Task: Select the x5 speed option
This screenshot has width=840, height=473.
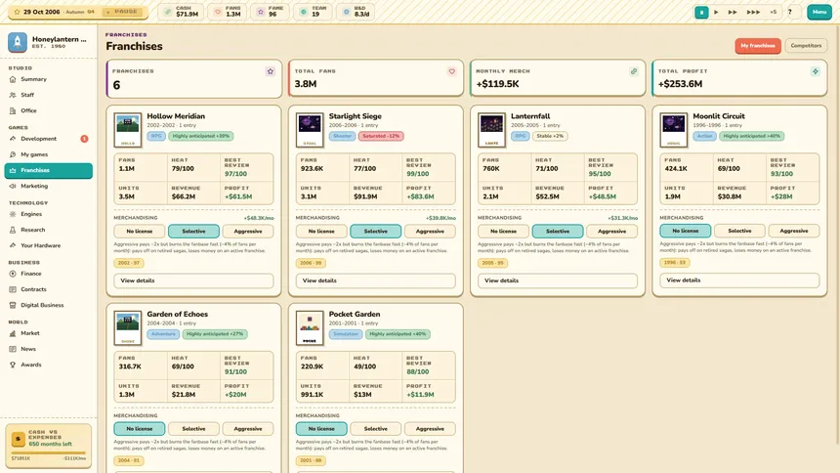Action: pos(773,12)
